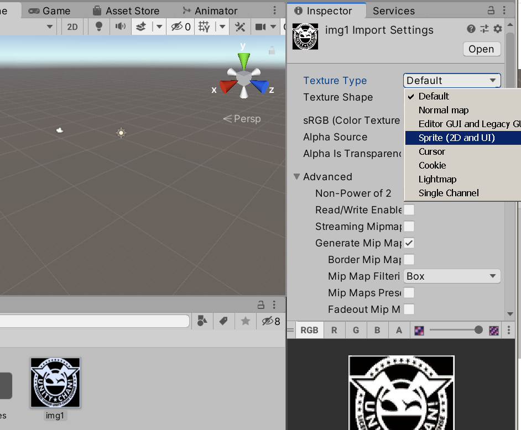Open search by type filter icon
The height and width of the screenshot is (430, 521).
click(202, 321)
